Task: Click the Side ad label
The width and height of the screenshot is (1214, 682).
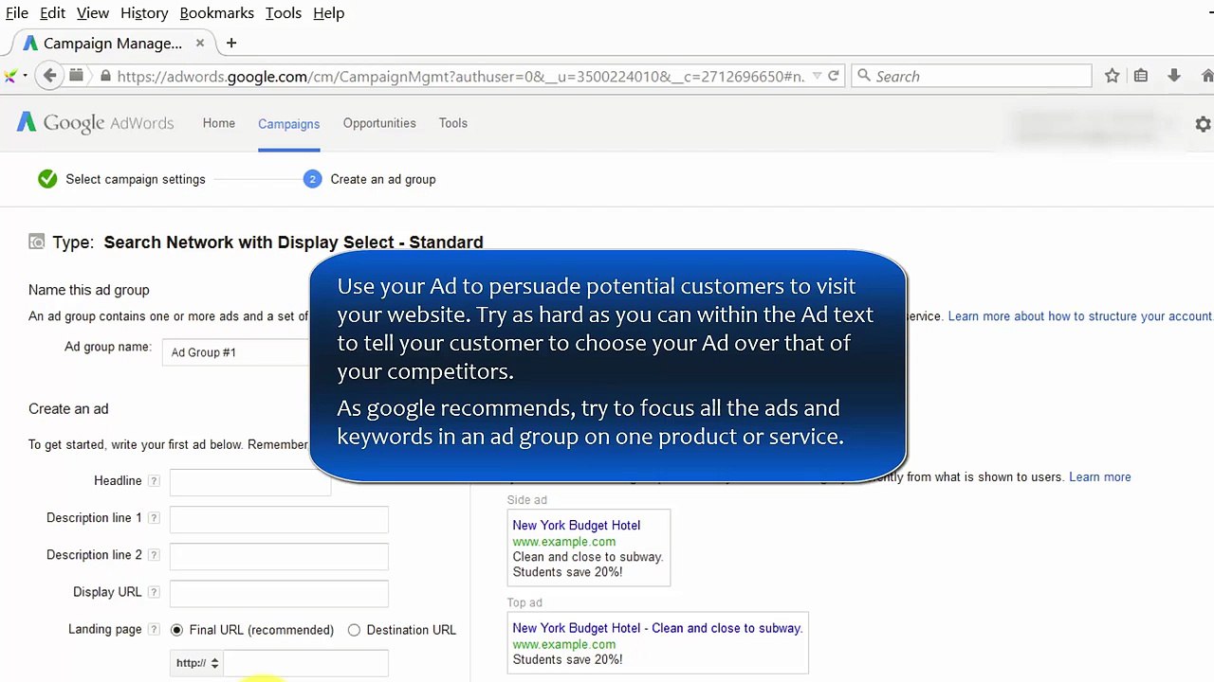Action: point(526,500)
